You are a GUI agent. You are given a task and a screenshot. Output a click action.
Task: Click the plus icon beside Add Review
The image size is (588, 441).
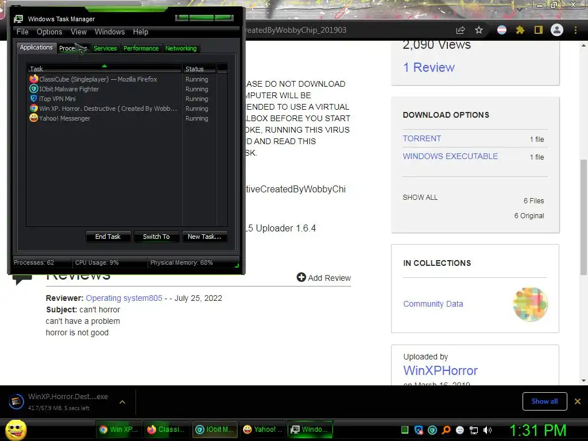301,277
